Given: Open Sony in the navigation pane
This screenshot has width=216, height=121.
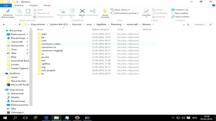Looking at the screenshot, I should (x=14, y=49).
